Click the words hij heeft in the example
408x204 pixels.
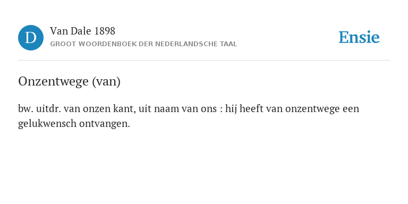244,109
